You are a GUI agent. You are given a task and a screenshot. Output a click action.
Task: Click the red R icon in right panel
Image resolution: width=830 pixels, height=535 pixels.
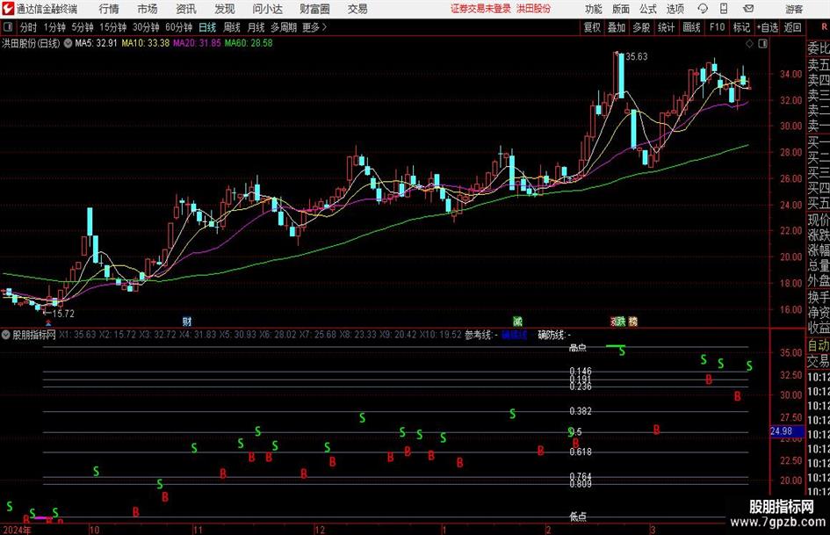click(x=824, y=27)
